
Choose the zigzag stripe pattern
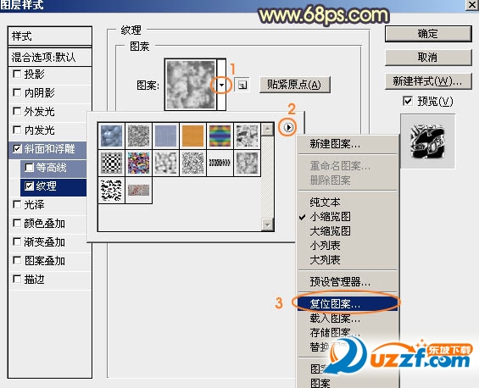point(220,163)
